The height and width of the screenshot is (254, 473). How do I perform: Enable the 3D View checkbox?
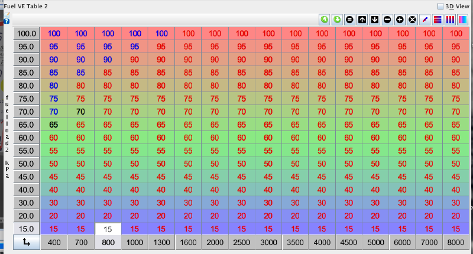point(440,6)
